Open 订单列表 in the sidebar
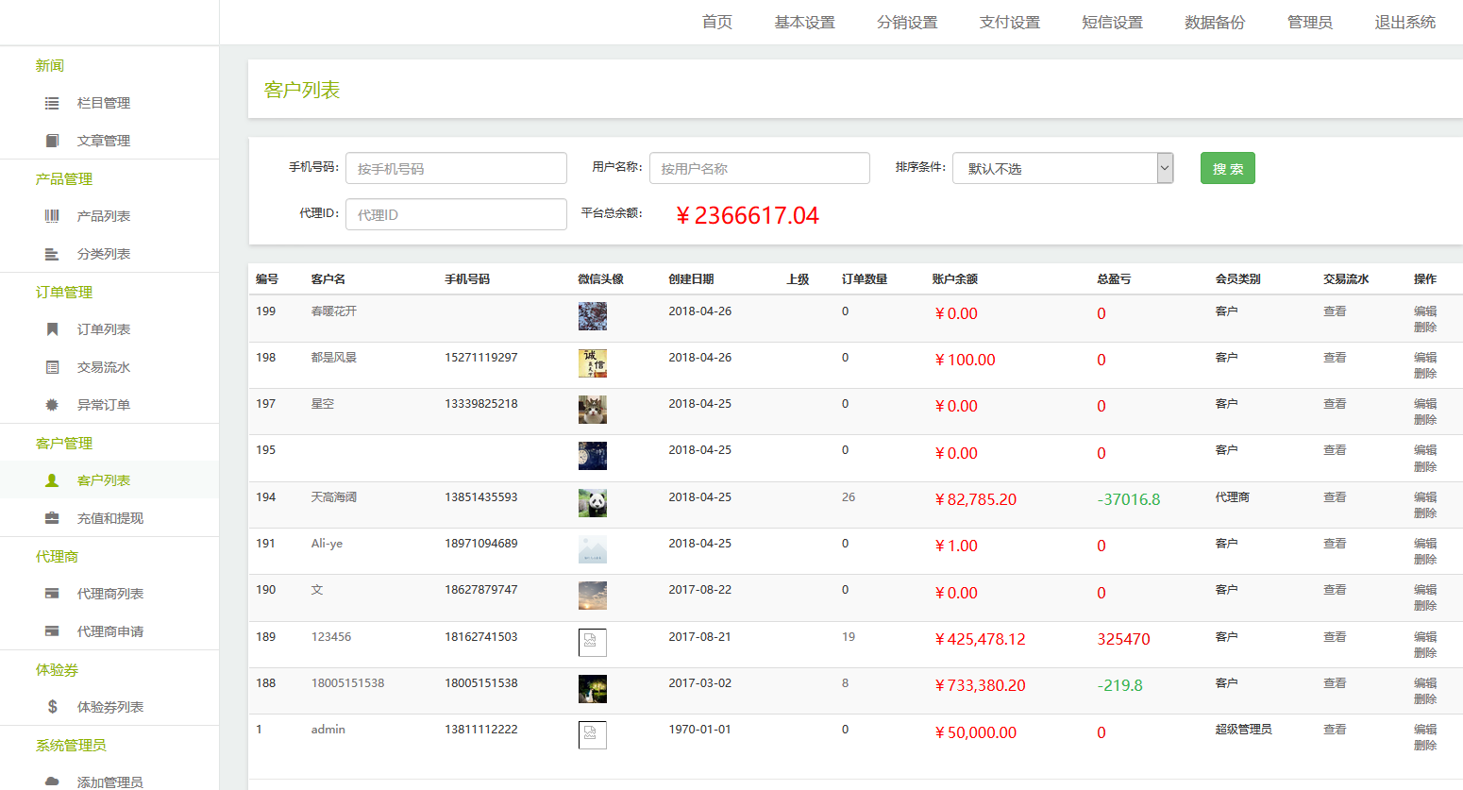Screen dimensions: 1463x790 point(104,329)
